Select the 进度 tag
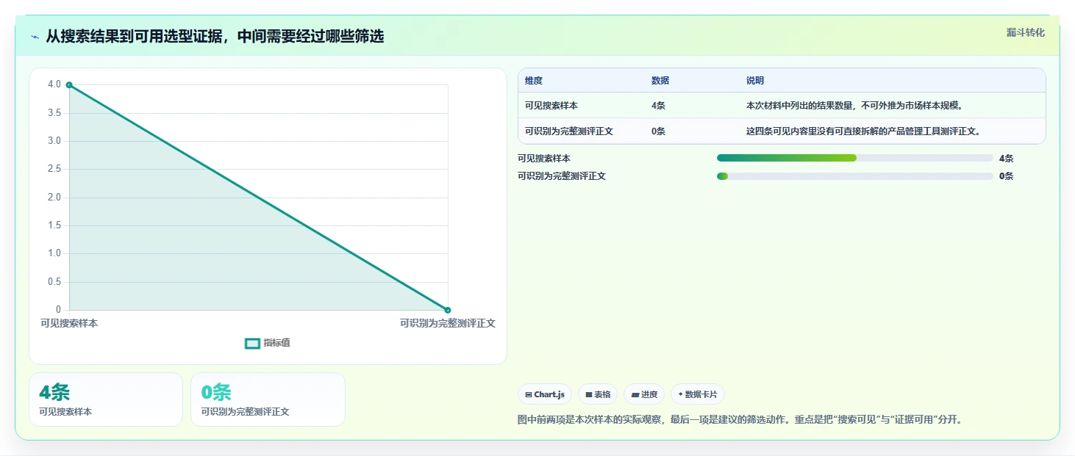 (x=644, y=394)
